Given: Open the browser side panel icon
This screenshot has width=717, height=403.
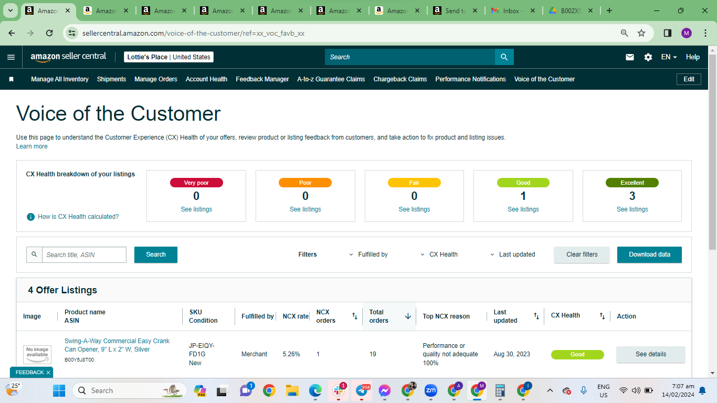Looking at the screenshot, I should [x=668, y=33].
